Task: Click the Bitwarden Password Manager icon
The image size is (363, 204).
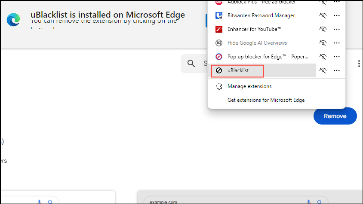Action: pyautogui.click(x=219, y=15)
